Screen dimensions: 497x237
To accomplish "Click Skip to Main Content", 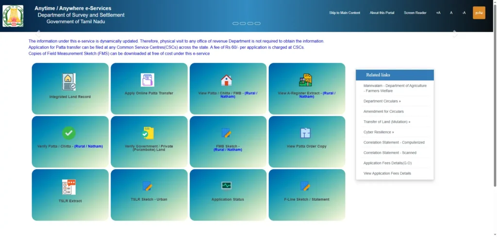I will [x=345, y=13].
